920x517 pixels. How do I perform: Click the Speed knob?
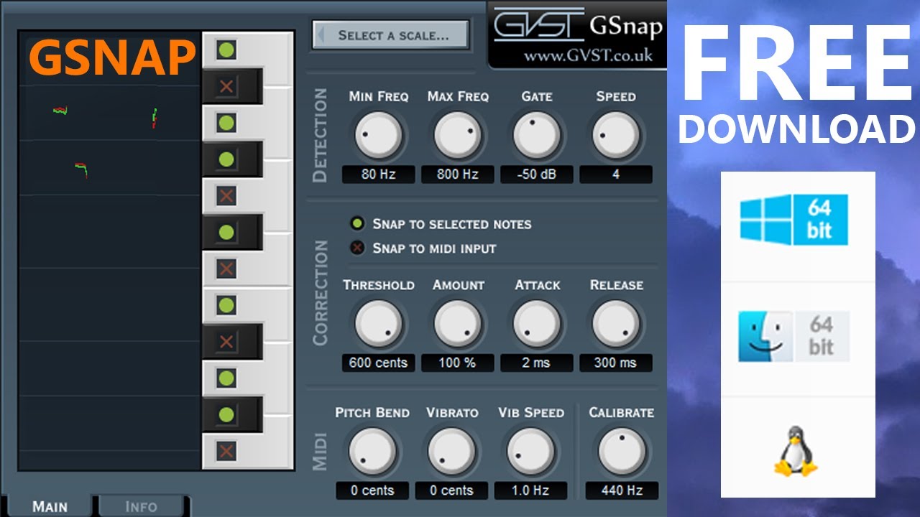point(616,136)
